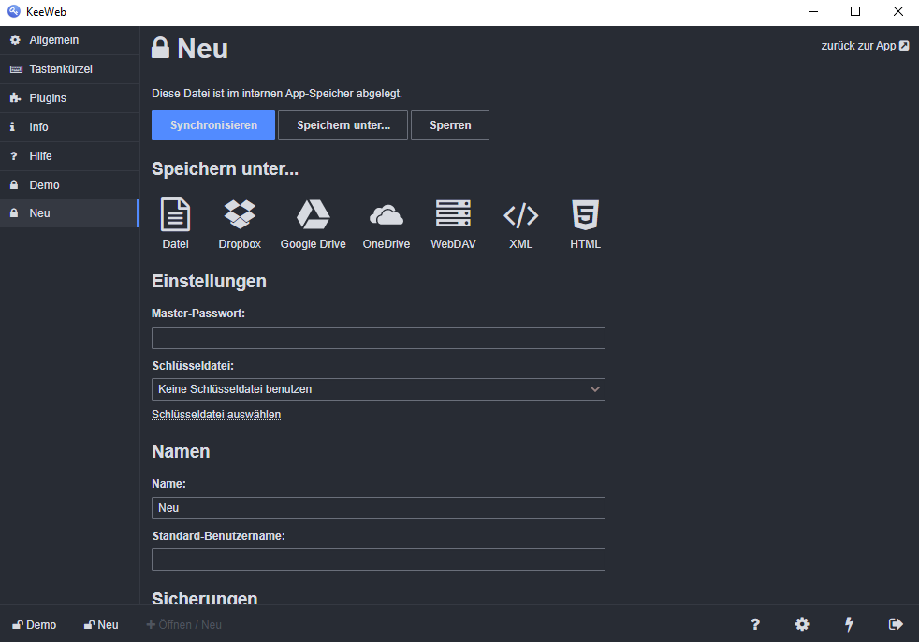Choose WebDAV server storage
This screenshot has height=642, width=919.
point(453,224)
